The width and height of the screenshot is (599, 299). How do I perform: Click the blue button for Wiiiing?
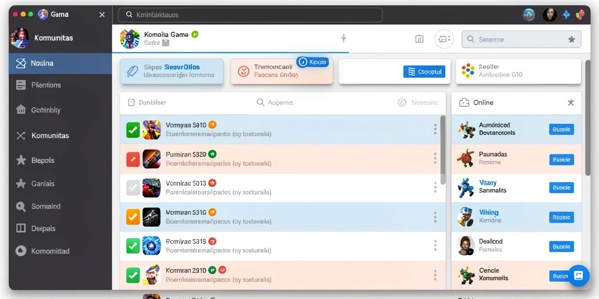[562, 217]
